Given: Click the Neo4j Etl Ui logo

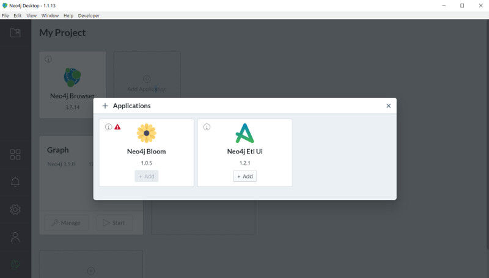Looking at the screenshot, I should 245,133.
